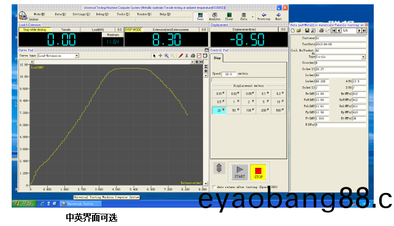This screenshot has width=394, height=226.
Task: Select the 50 mm/min displacement speed
Action: click(234, 110)
